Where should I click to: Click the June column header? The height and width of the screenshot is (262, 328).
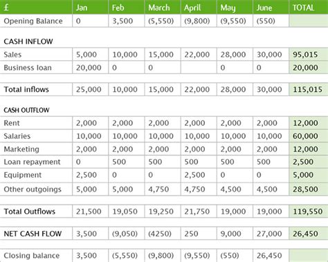click(271, 7)
